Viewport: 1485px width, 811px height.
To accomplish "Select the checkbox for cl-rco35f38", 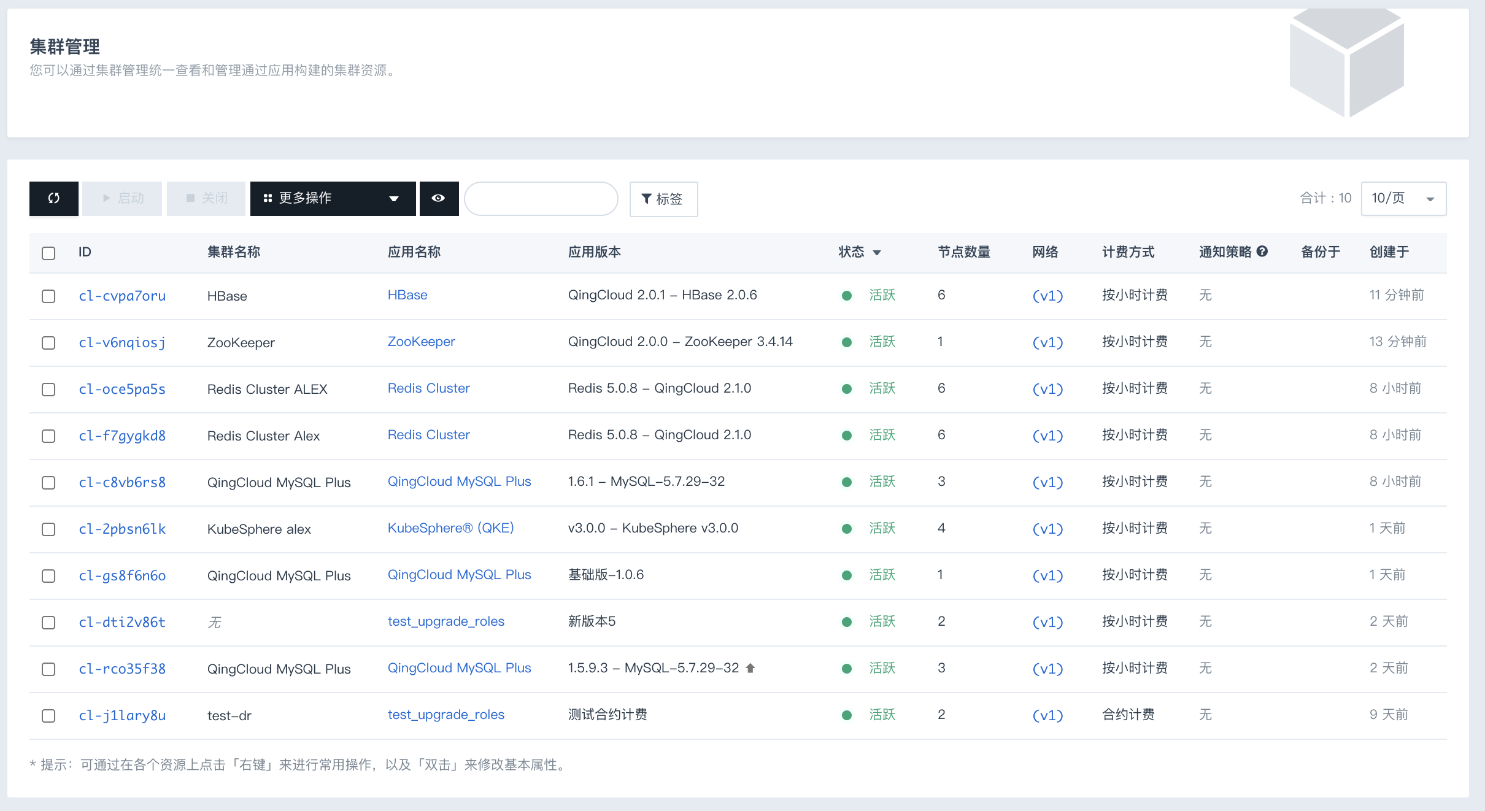I will coord(48,669).
